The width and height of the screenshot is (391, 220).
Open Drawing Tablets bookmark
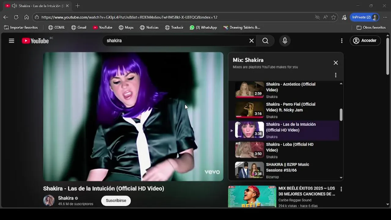click(242, 28)
